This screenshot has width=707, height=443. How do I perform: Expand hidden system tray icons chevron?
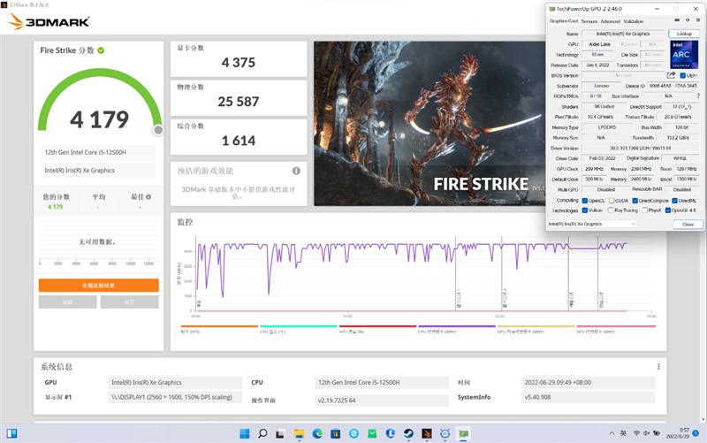(x=612, y=433)
